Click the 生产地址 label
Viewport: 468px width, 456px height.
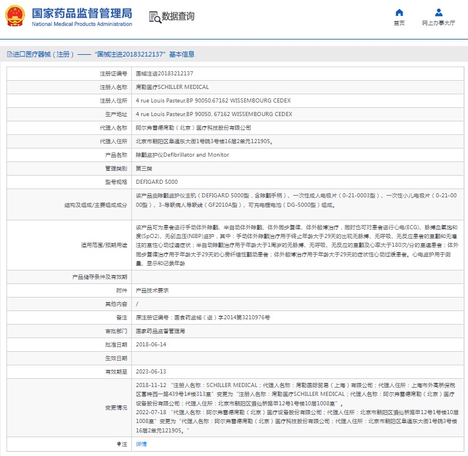[x=116, y=114]
